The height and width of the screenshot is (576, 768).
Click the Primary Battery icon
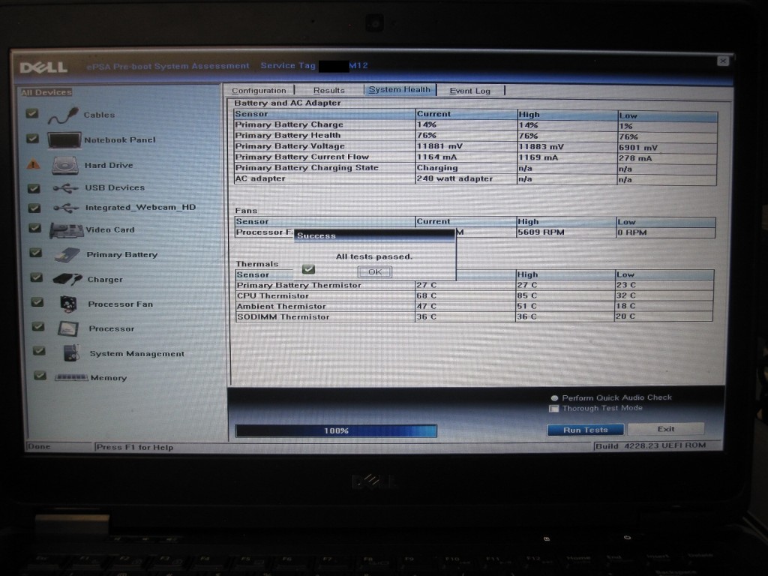67,255
